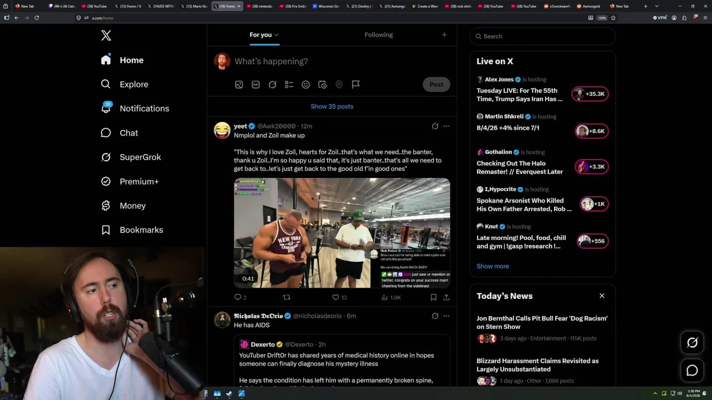Image resolution: width=712 pixels, height=400 pixels.
Task: Open browser tab list dropdown
Action: (656, 6)
